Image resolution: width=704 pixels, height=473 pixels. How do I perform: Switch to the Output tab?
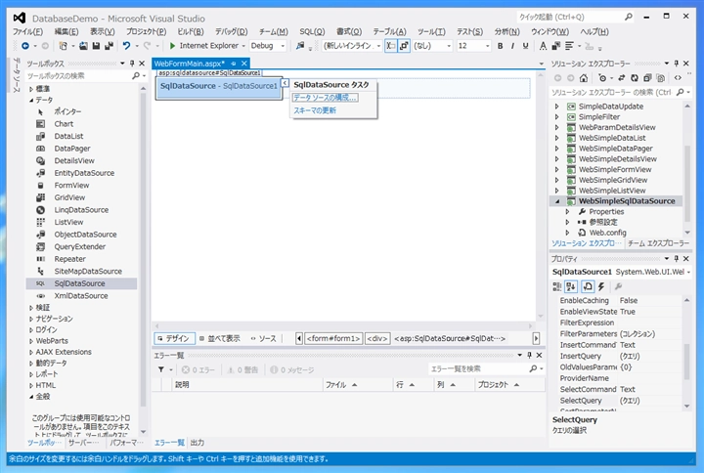coord(198,443)
